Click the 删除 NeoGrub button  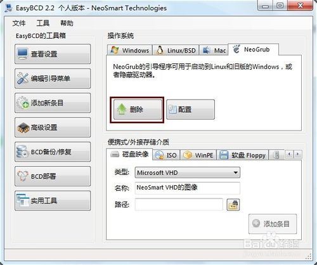(138, 110)
